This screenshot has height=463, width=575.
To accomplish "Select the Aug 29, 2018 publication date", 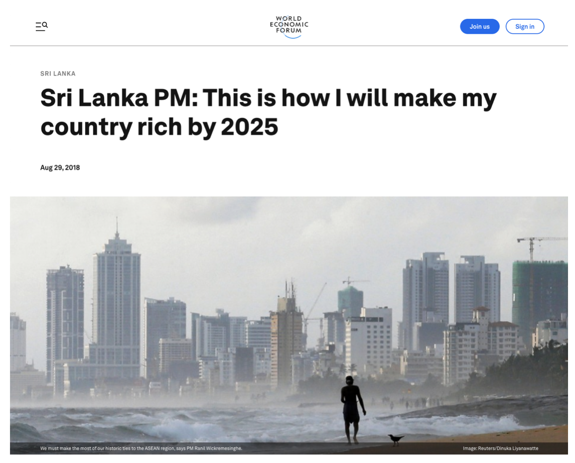I will tap(60, 168).
